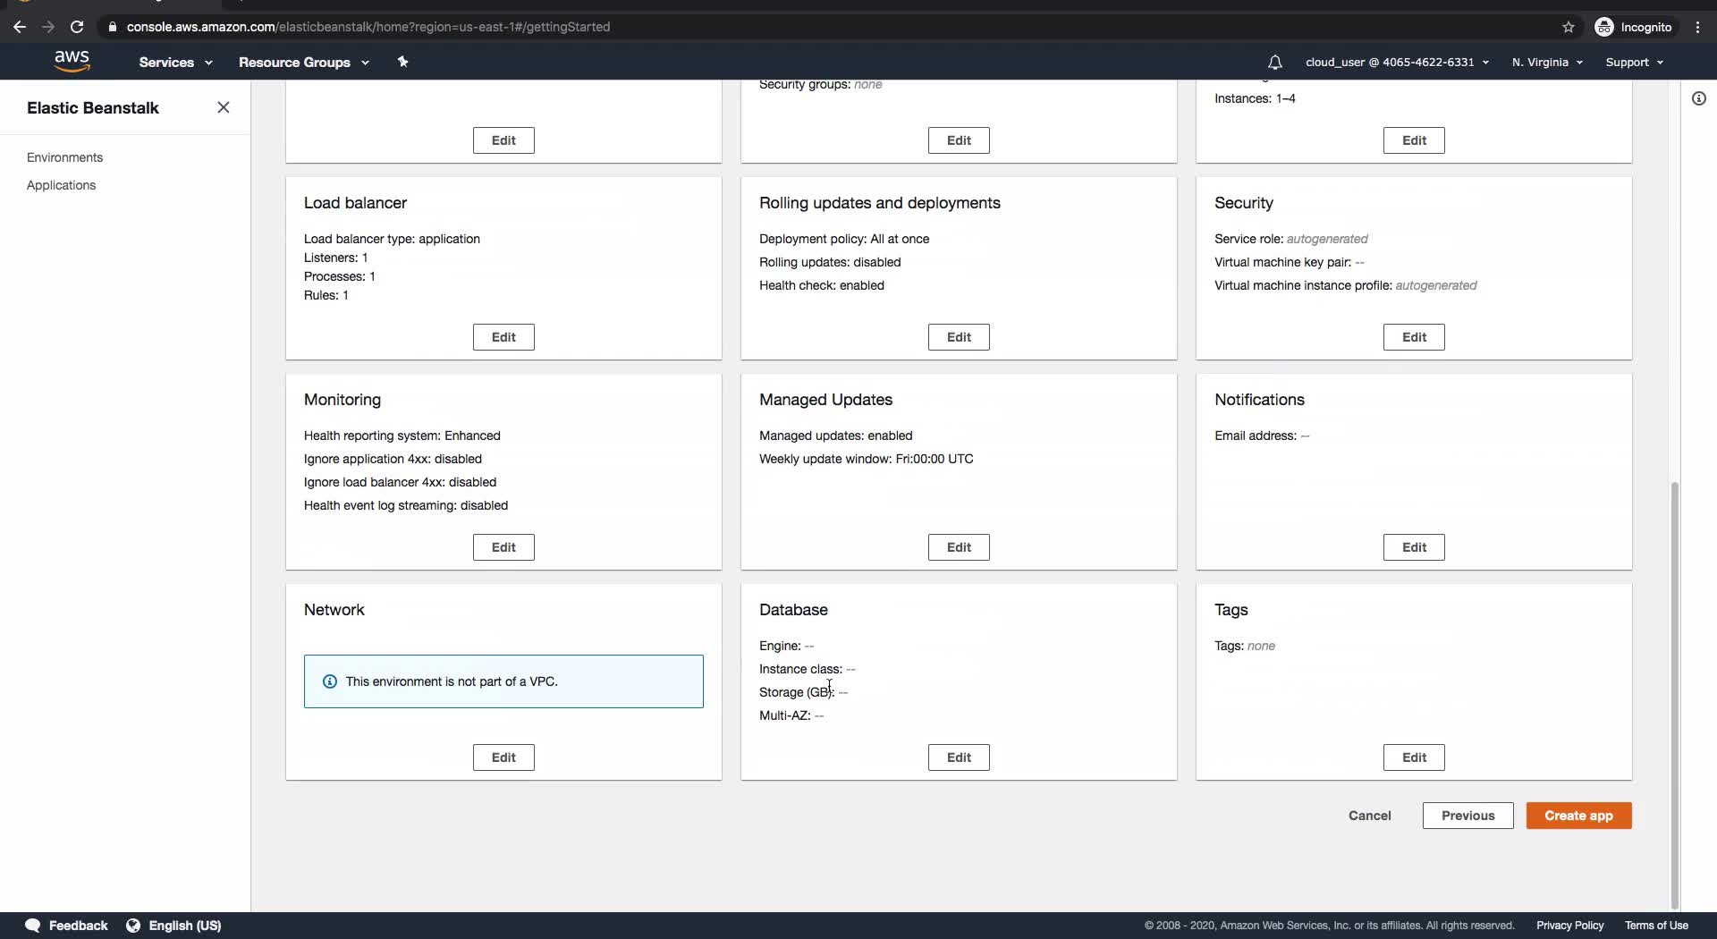Click the English (US) language selector
Image resolution: width=1717 pixels, height=939 pixels.
(x=185, y=926)
